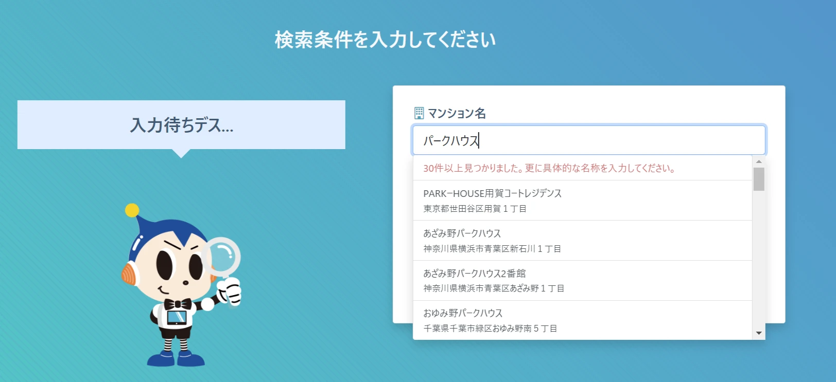This screenshot has height=382, width=836.
Task: Click scrollbar up arrow in suggestion list
Action: click(x=759, y=161)
